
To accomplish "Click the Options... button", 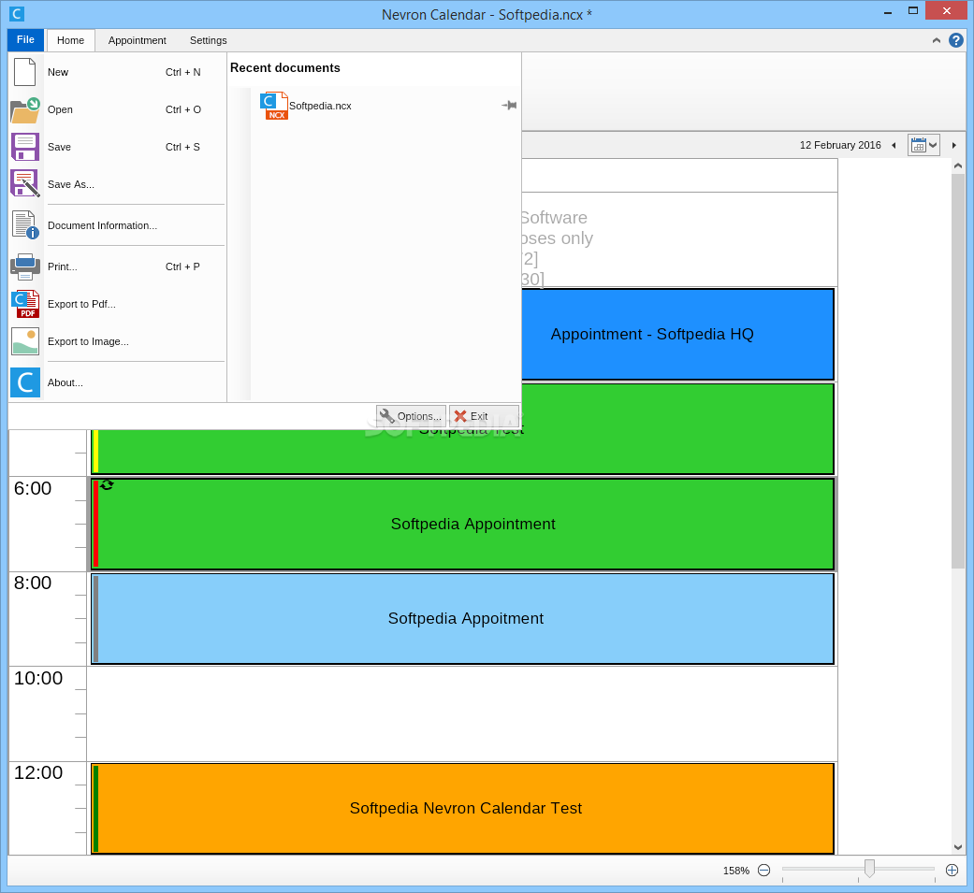I will pyautogui.click(x=412, y=416).
